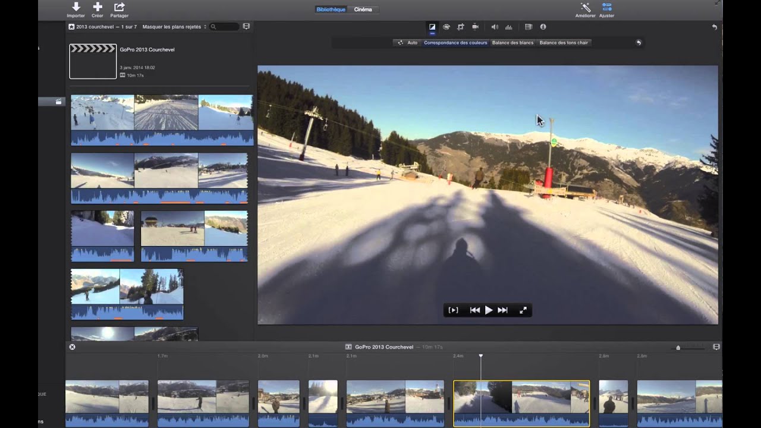Select Balance des tons chair
Viewport: 761px width, 428px height.
(x=564, y=43)
